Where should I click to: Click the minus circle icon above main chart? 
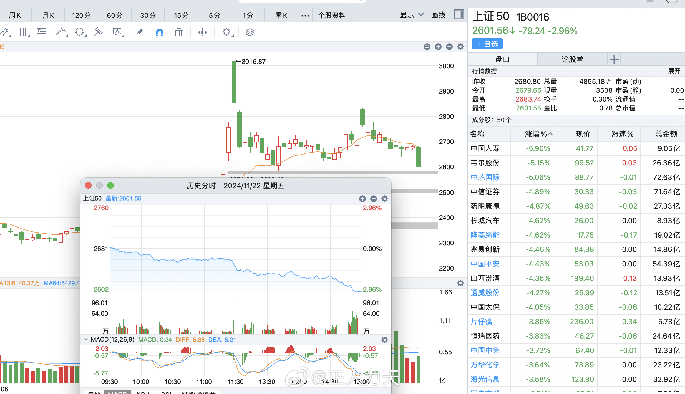[449, 47]
